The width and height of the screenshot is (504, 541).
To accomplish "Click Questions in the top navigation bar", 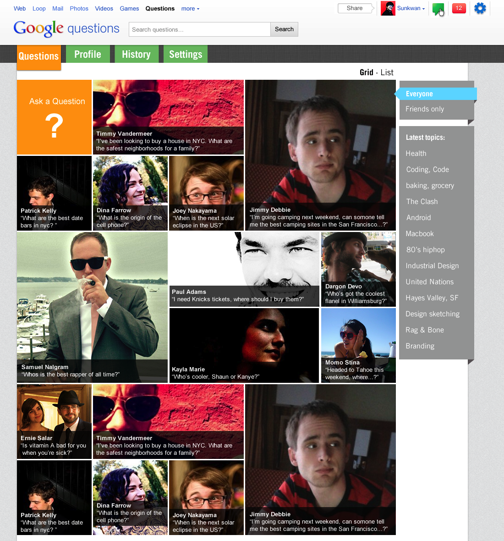I will point(160,9).
